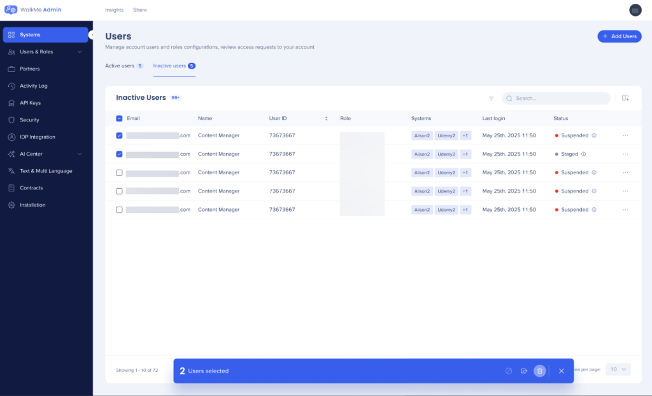Image resolution: width=652 pixels, height=396 pixels.
Task: Expand the Users & Roles sidebar section
Action: [x=80, y=51]
